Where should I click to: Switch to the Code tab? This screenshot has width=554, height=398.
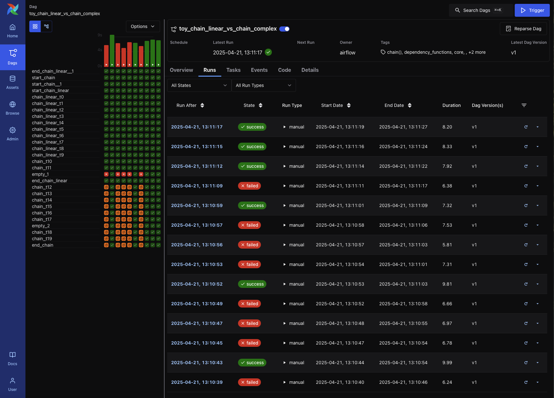point(284,70)
